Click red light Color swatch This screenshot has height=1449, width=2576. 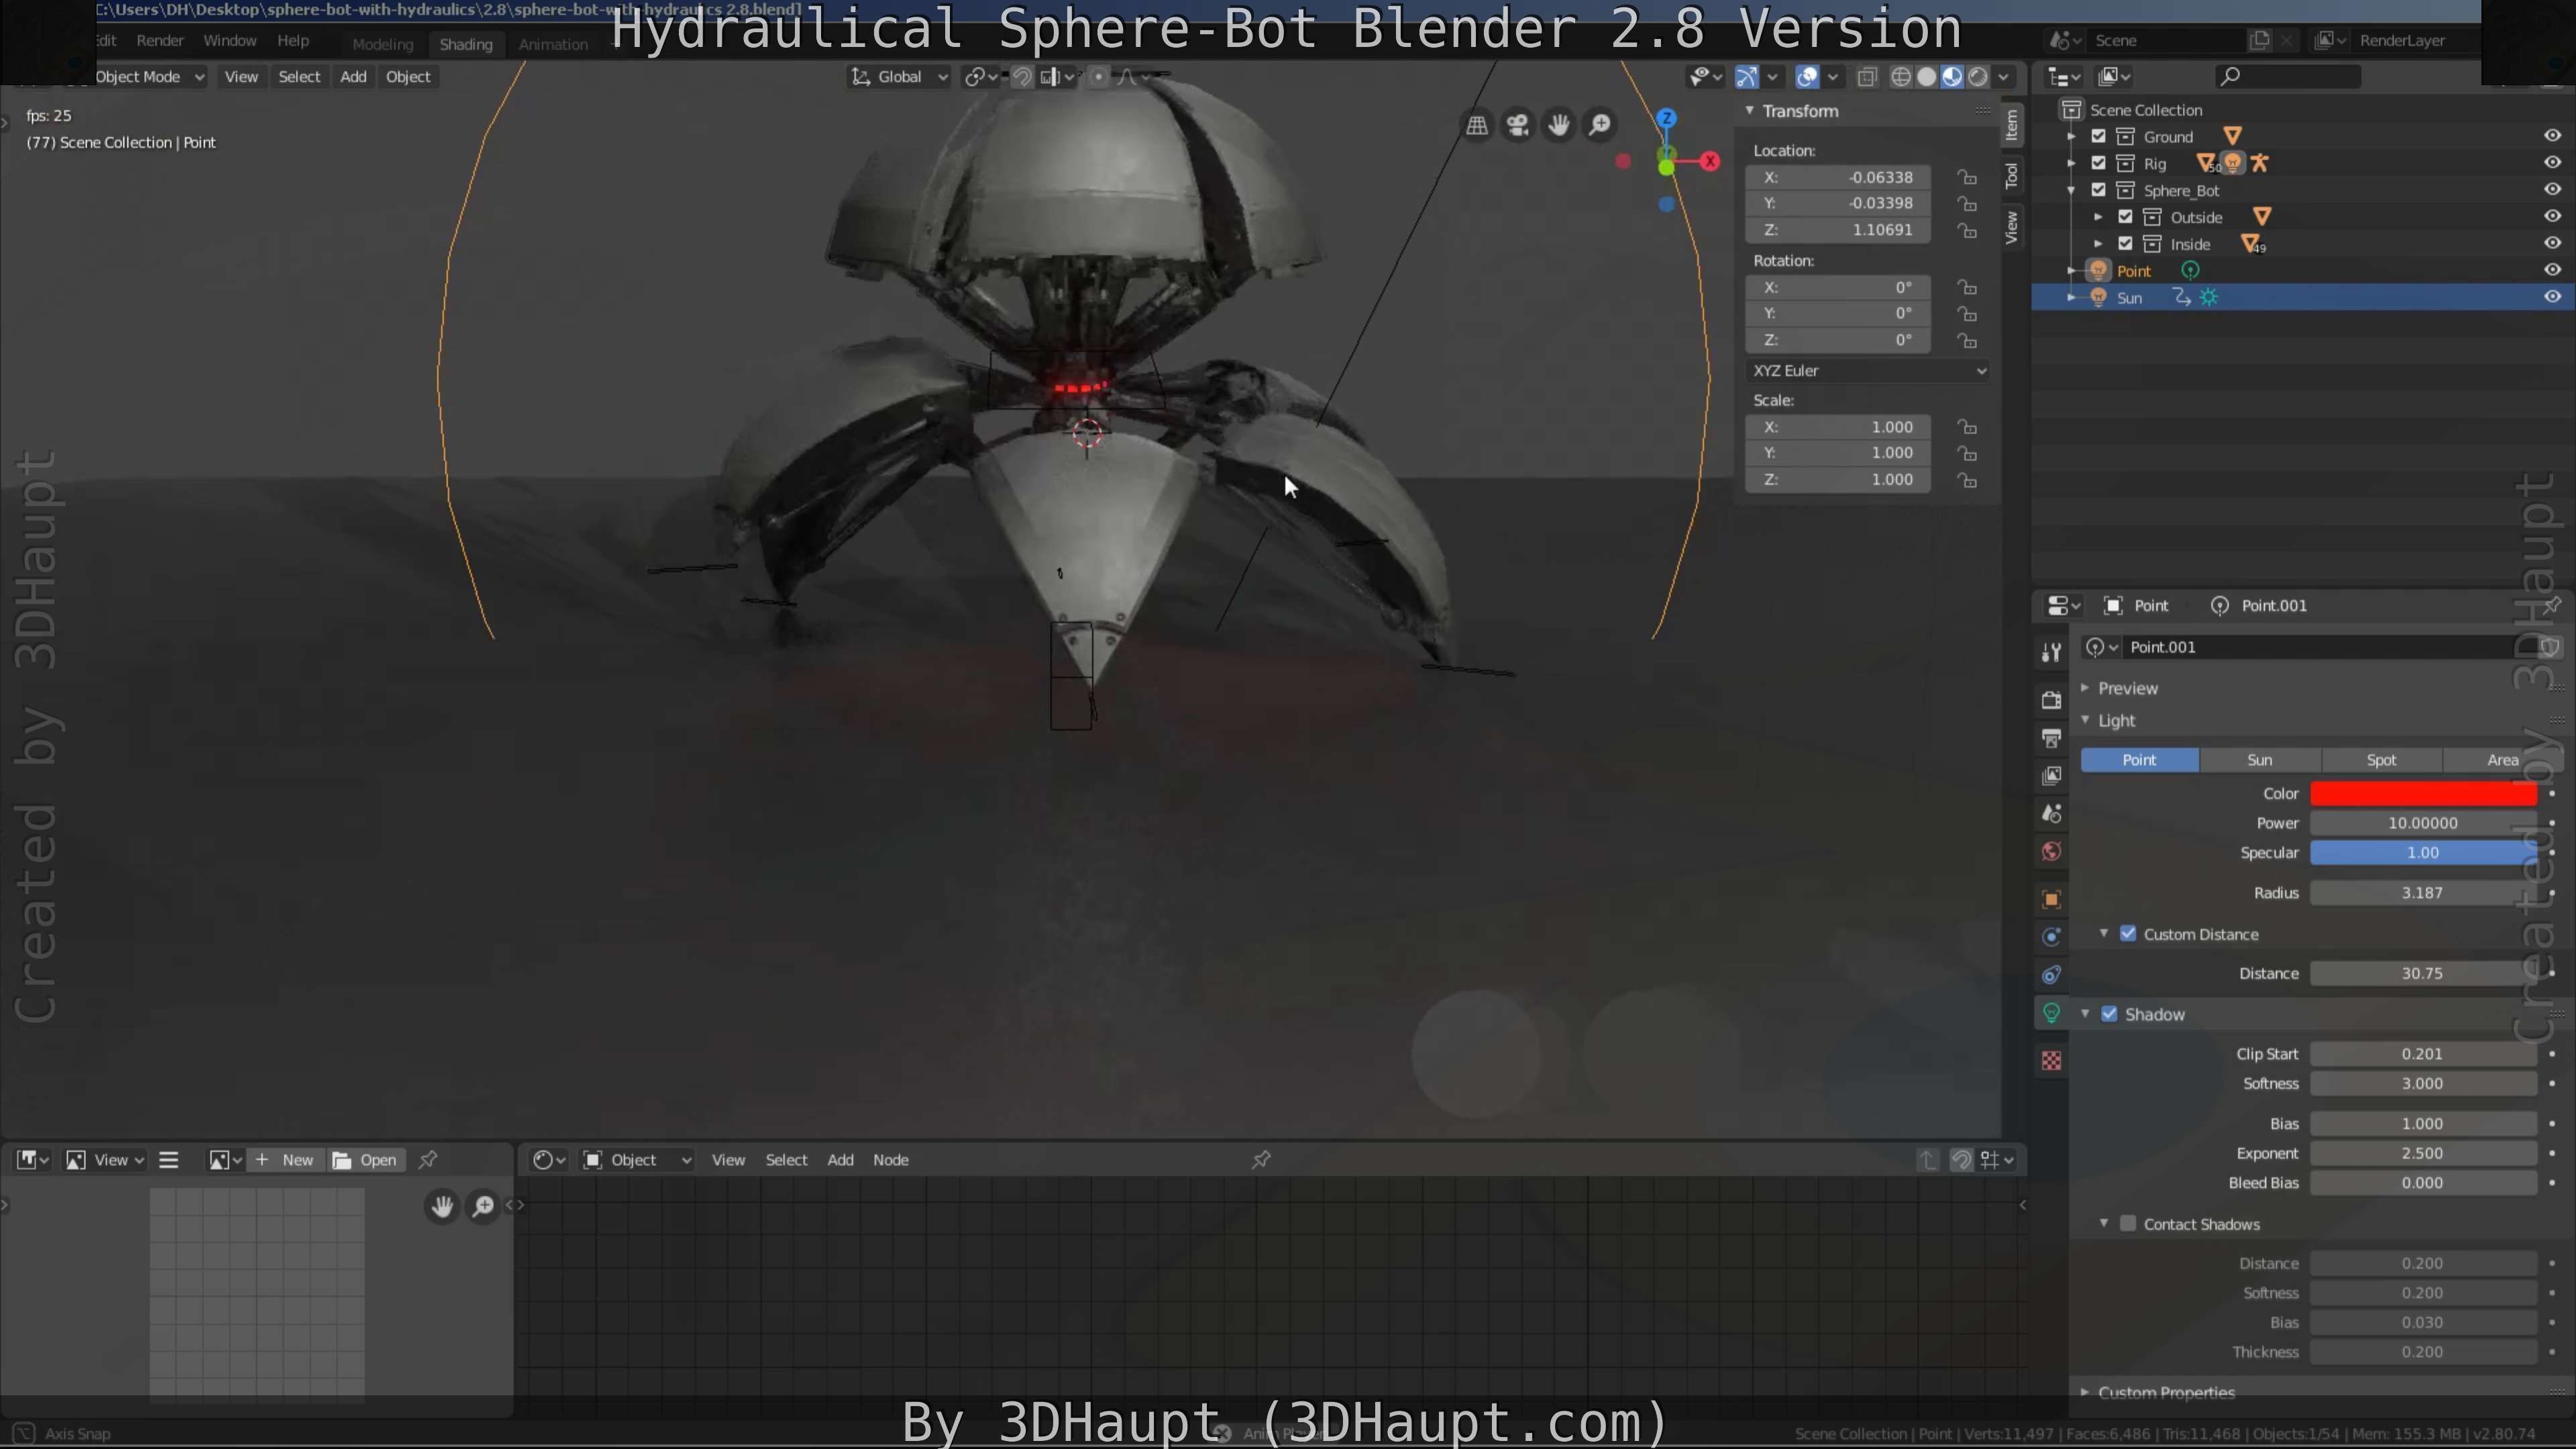(x=2423, y=794)
